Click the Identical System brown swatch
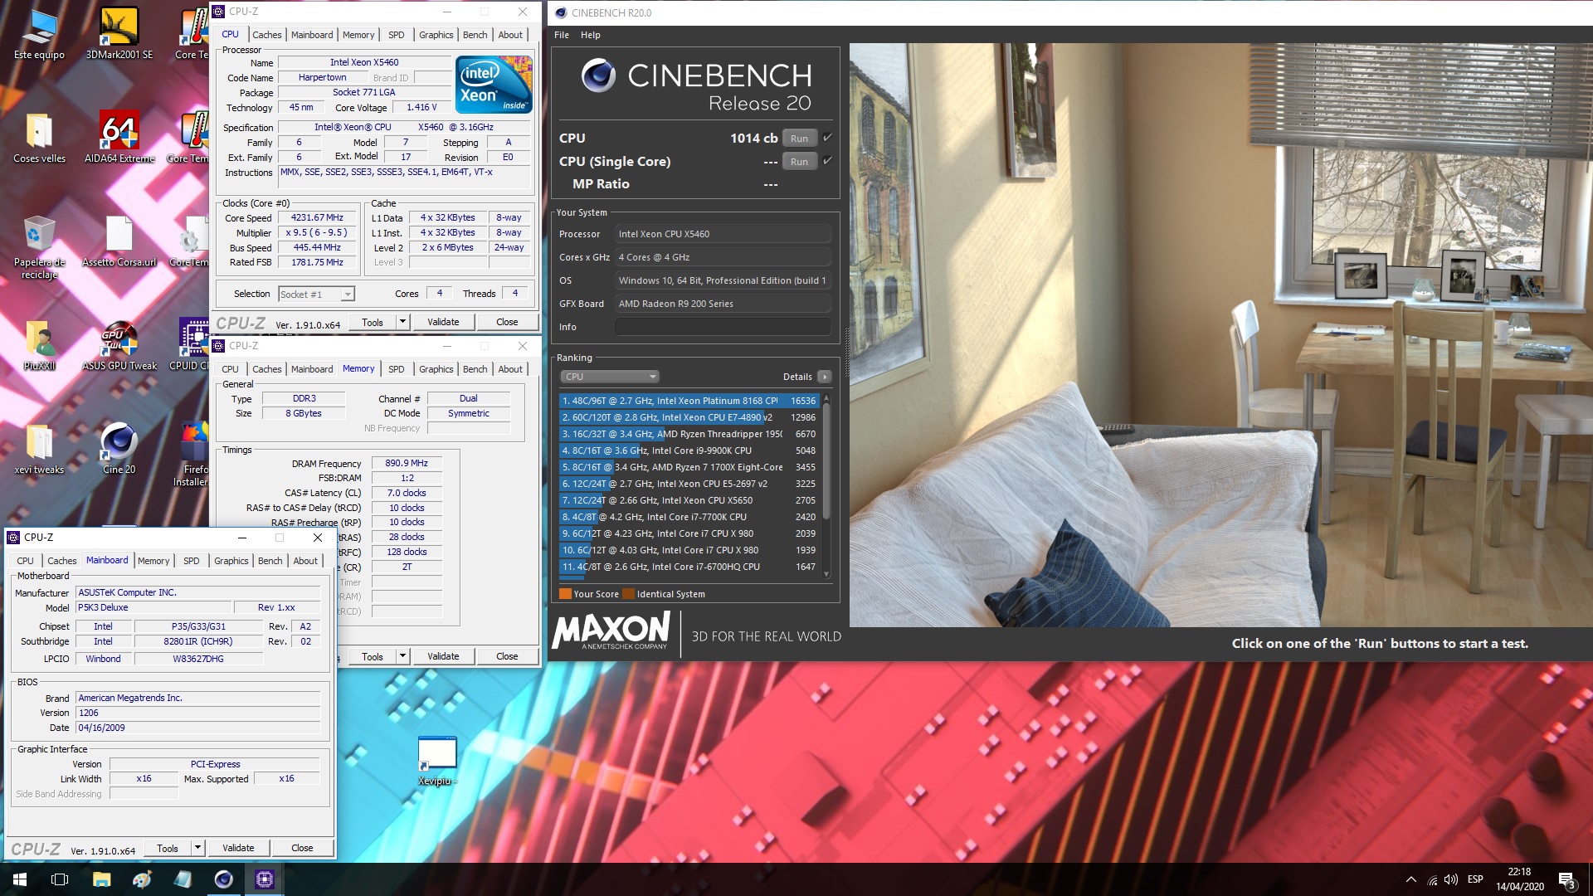The image size is (1593, 896). (x=628, y=594)
